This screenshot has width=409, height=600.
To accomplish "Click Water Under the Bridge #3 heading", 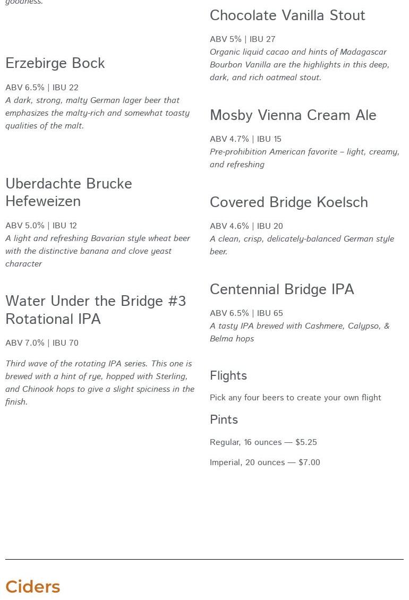I will 96,310.
